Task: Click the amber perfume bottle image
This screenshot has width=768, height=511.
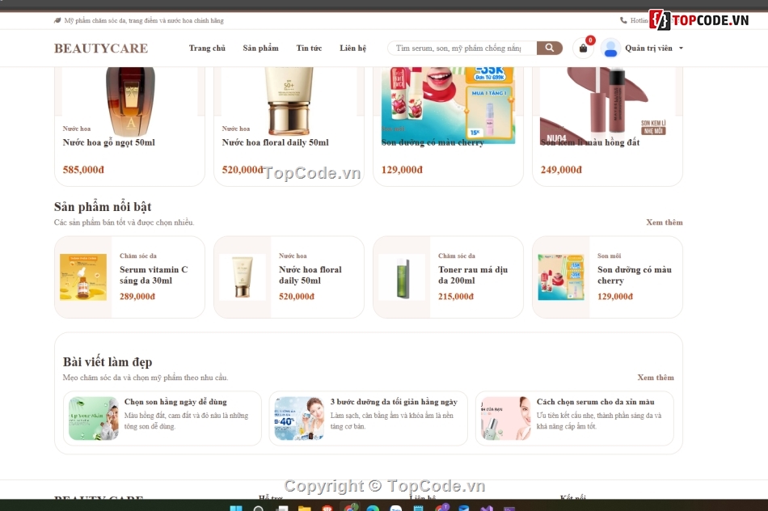Action: coord(130,100)
